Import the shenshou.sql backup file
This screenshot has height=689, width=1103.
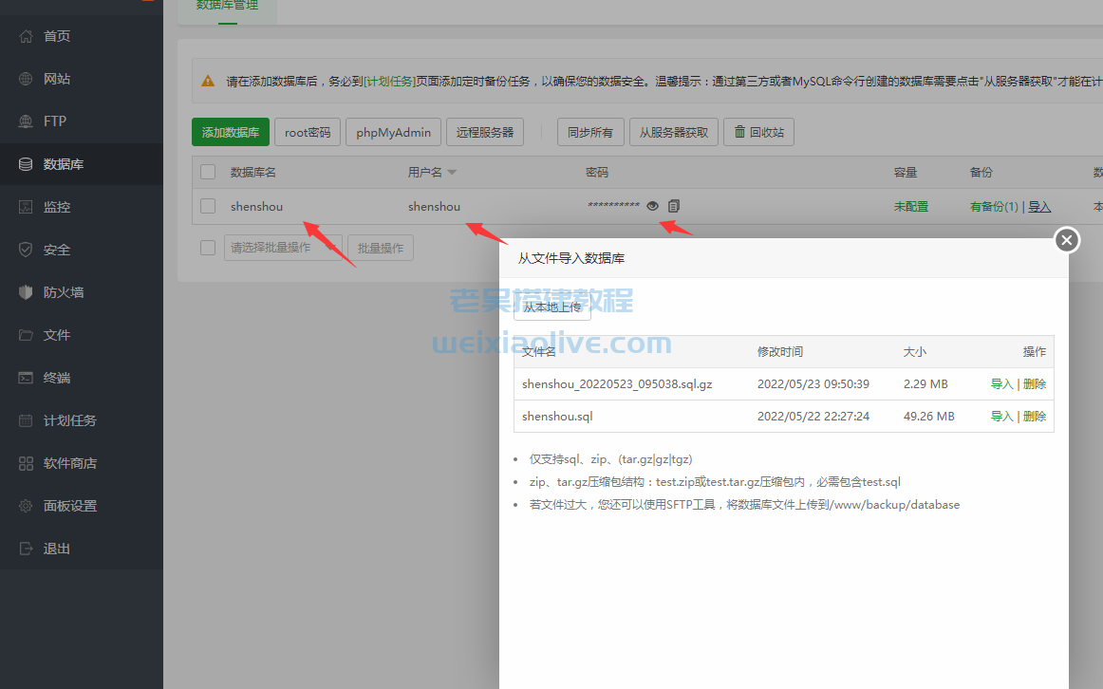(x=1001, y=416)
